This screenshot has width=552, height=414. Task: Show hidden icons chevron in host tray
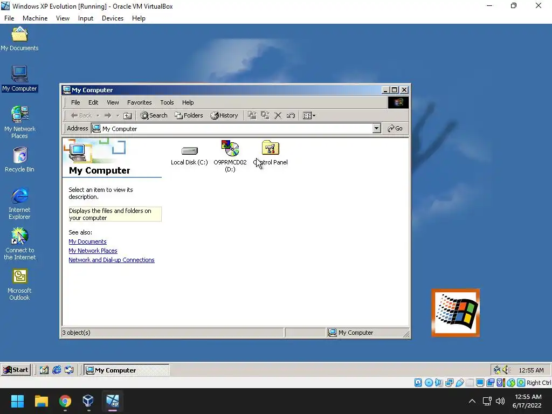pyautogui.click(x=472, y=401)
